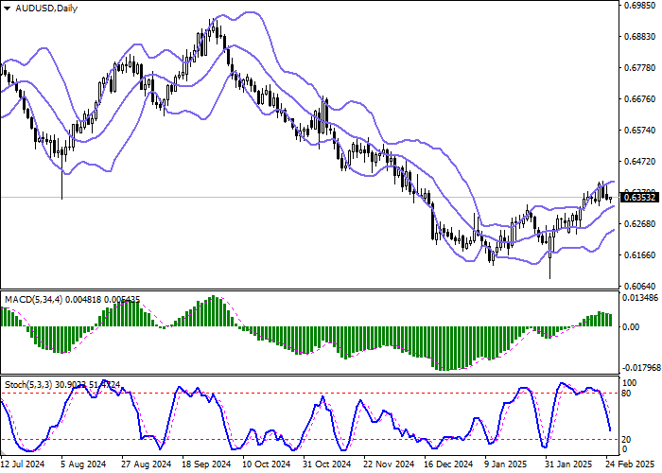Click the 9 Jan 2025 date label
662x473 pixels.
pyautogui.click(x=506, y=464)
